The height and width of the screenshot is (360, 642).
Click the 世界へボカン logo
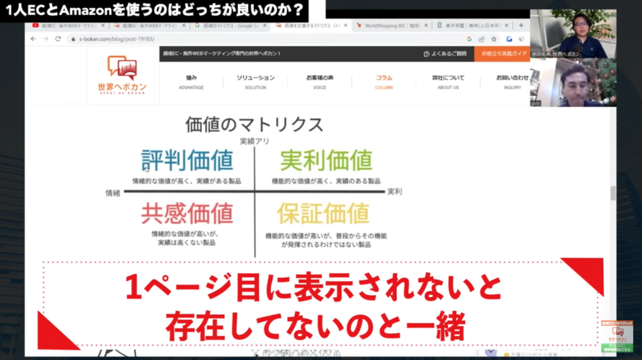click(x=122, y=75)
